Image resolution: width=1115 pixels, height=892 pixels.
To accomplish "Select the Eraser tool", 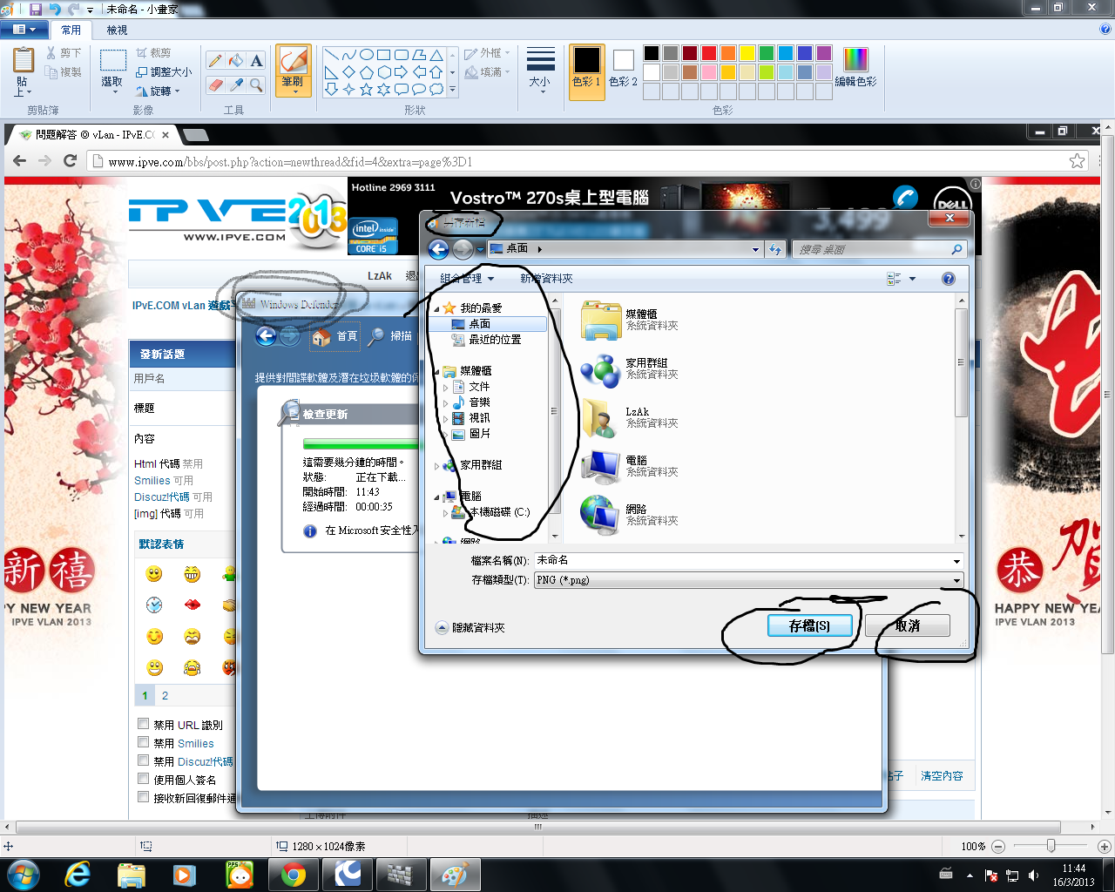I will click(x=215, y=84).
